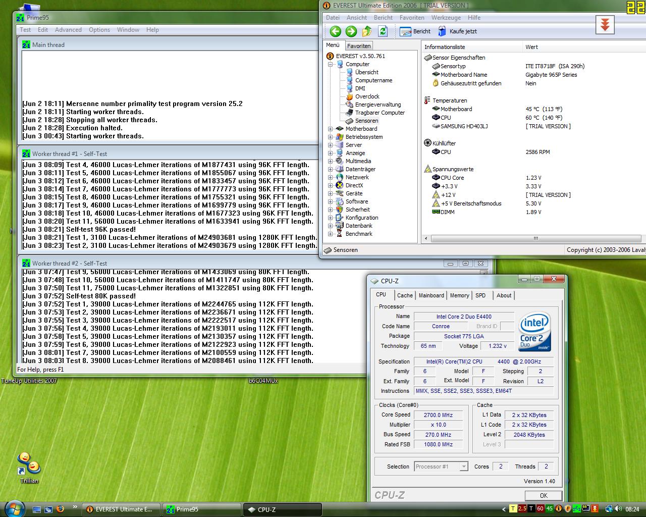Image resolution: width=646 pixels, height=517 pixels.
Task: Click the Wert column header
Action: (x=583, y=47)
